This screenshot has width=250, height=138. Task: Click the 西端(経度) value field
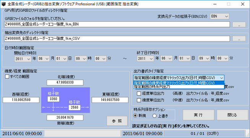[21, 100]
